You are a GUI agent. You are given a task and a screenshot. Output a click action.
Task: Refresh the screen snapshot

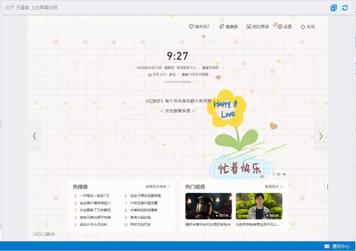345,8
